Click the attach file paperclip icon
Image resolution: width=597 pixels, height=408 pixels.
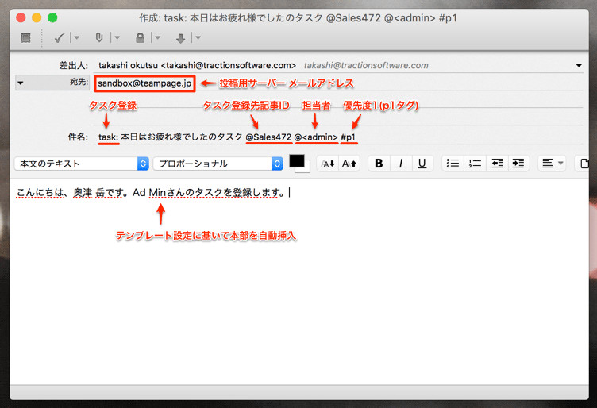point(99,37)
